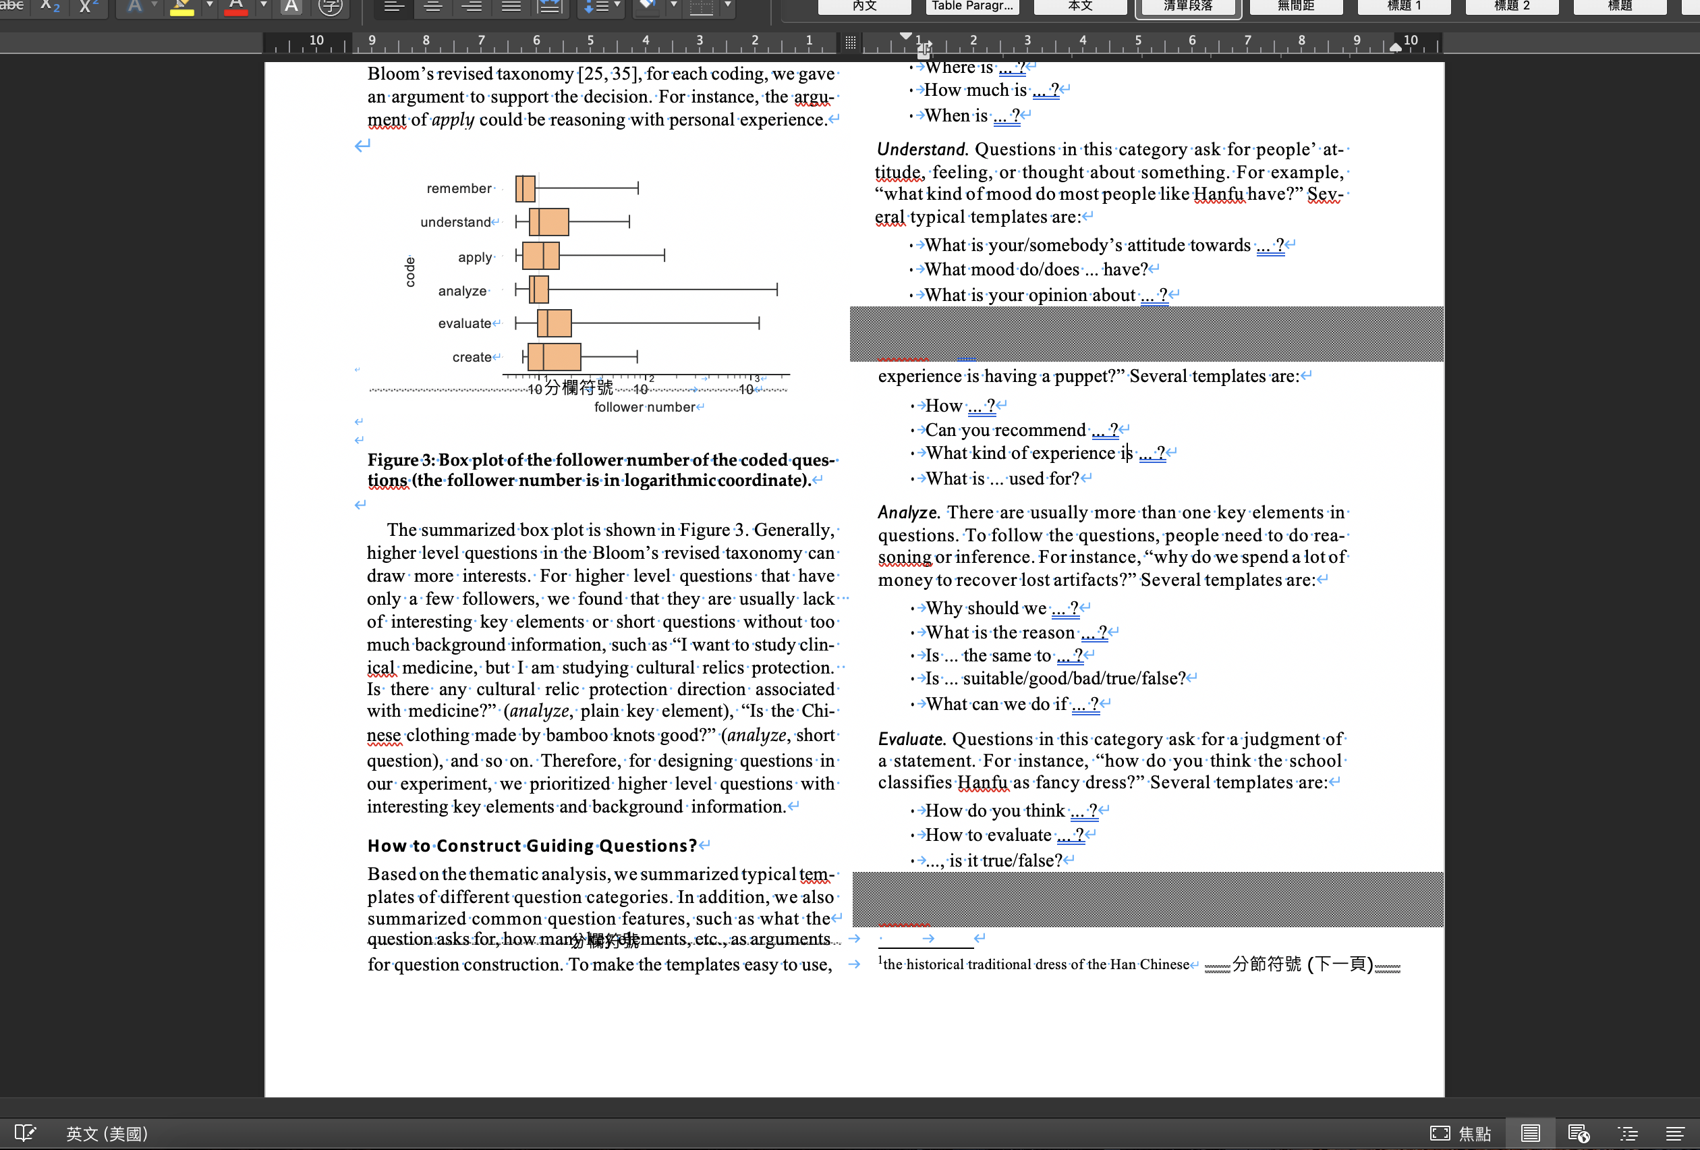This screenshot has width=1700, height=1150.
Task: Click the section break marker 分節符號 (下一頁)
Action: (1302, 964)
